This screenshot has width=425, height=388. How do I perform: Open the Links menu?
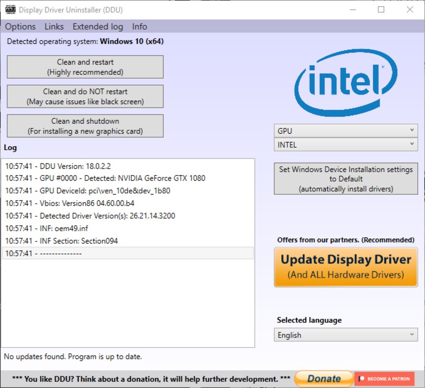coord(54,27)
